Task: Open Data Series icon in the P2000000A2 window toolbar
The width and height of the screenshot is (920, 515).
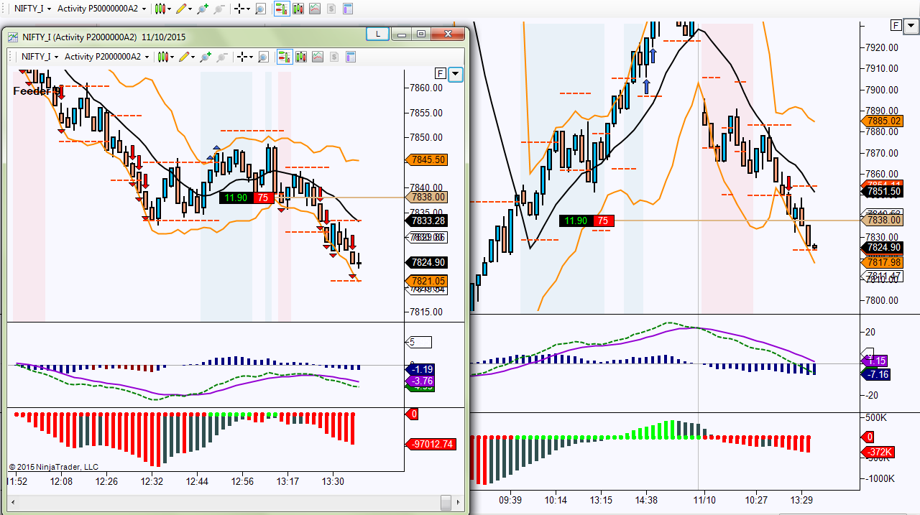Action: (x=301, y=57)
